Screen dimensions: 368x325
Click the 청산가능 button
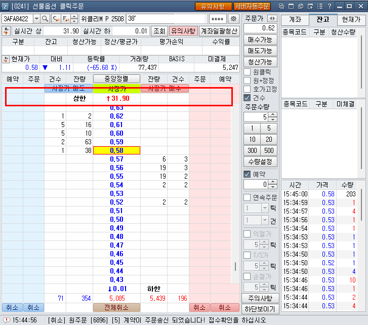[260, 62]
